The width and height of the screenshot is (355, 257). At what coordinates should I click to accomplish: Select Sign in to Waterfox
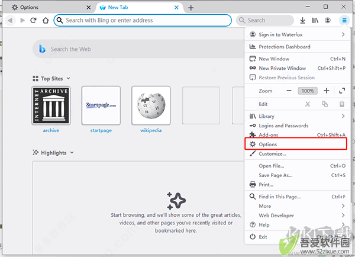pyautogui.click(x=297, y=34)
